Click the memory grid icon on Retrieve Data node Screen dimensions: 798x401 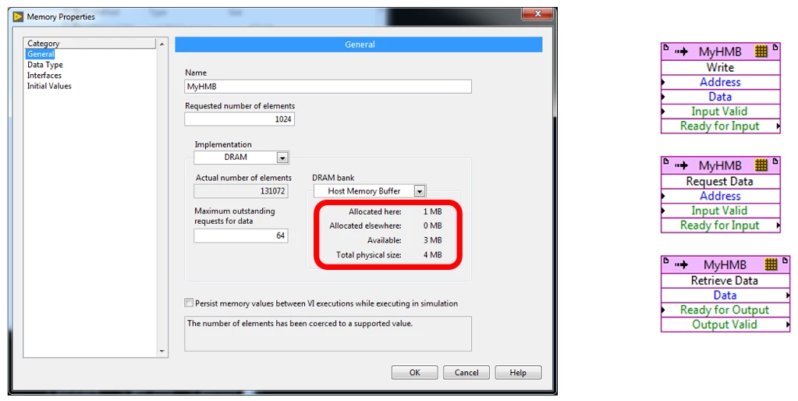771,265
